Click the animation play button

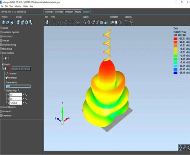(x=120, y=23)
